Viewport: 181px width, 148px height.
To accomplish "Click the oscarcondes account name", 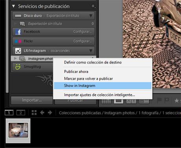I will point(60,51).
